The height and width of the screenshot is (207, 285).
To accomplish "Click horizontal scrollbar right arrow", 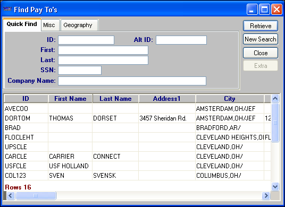I will [x=266, y=195].
